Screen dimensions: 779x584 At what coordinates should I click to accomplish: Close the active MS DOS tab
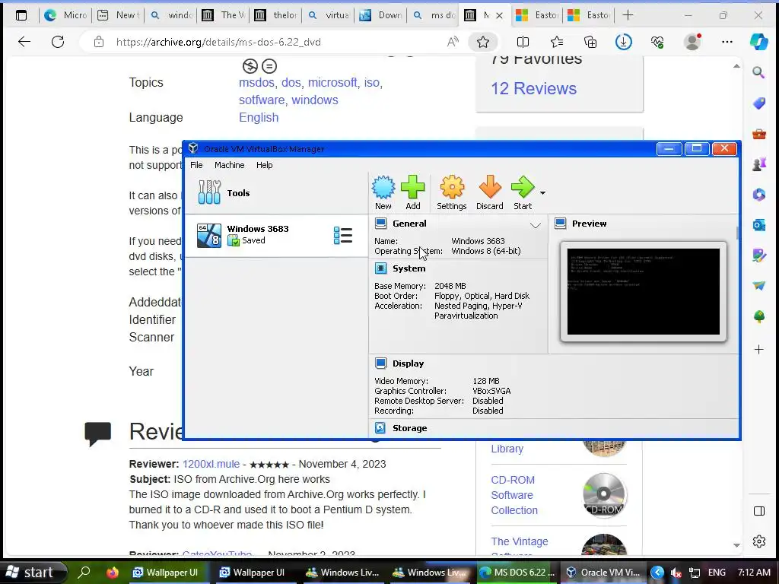click(x=499, y=16)
